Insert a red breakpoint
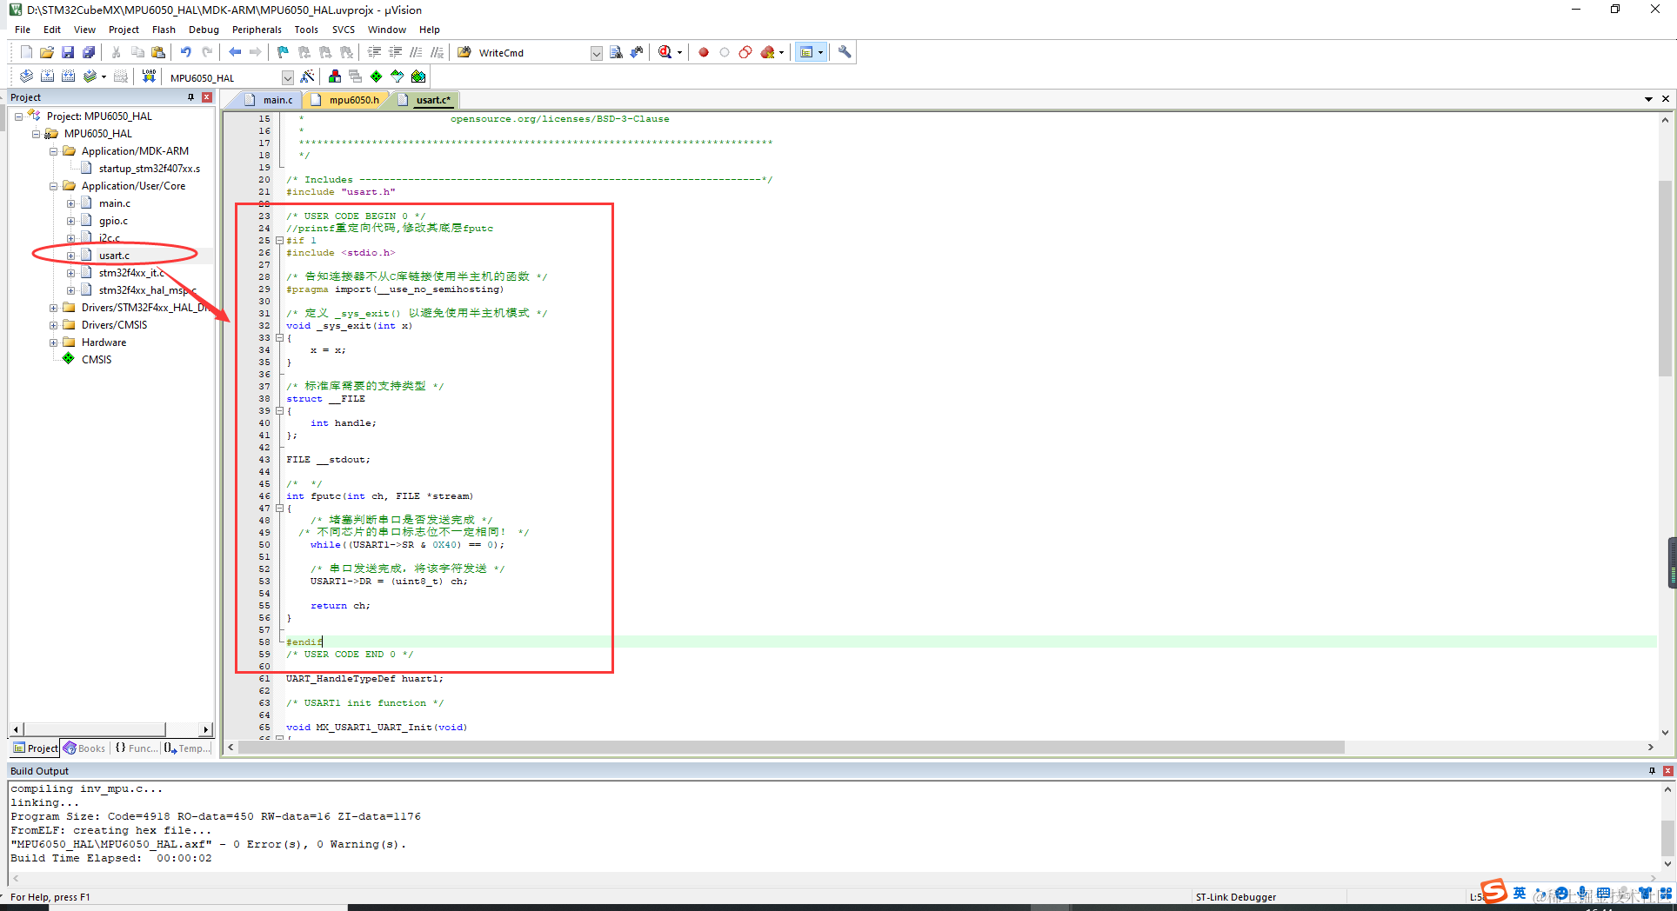This screenshot has width=1677, height=911. 704,52
